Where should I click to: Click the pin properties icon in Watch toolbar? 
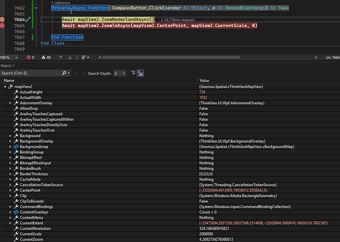click(x=133, y=73)
